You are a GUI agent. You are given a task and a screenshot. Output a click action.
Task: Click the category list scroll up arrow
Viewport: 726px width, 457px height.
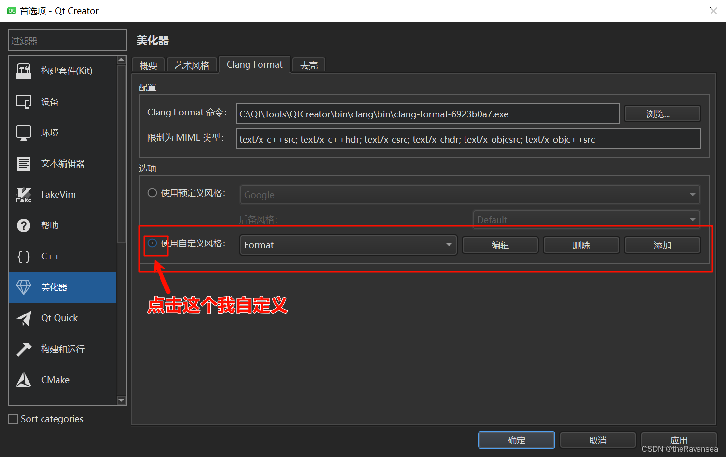pos(121,59)
